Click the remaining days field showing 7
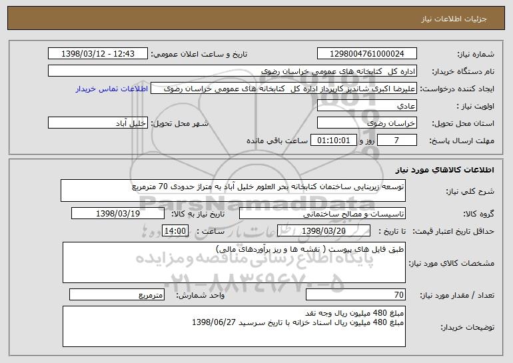This screenshot has height=363, width=513. (x=396, y=140)
